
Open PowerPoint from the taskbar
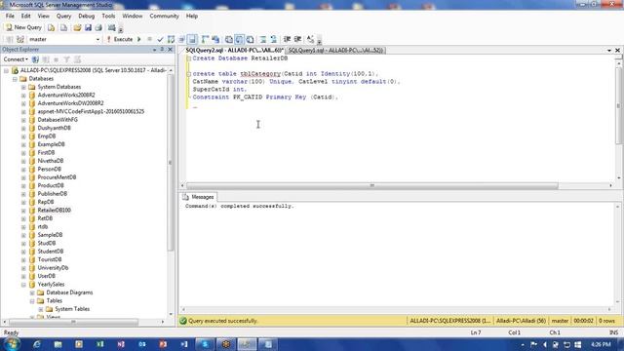pyautogui.click(x=163, y=344)
